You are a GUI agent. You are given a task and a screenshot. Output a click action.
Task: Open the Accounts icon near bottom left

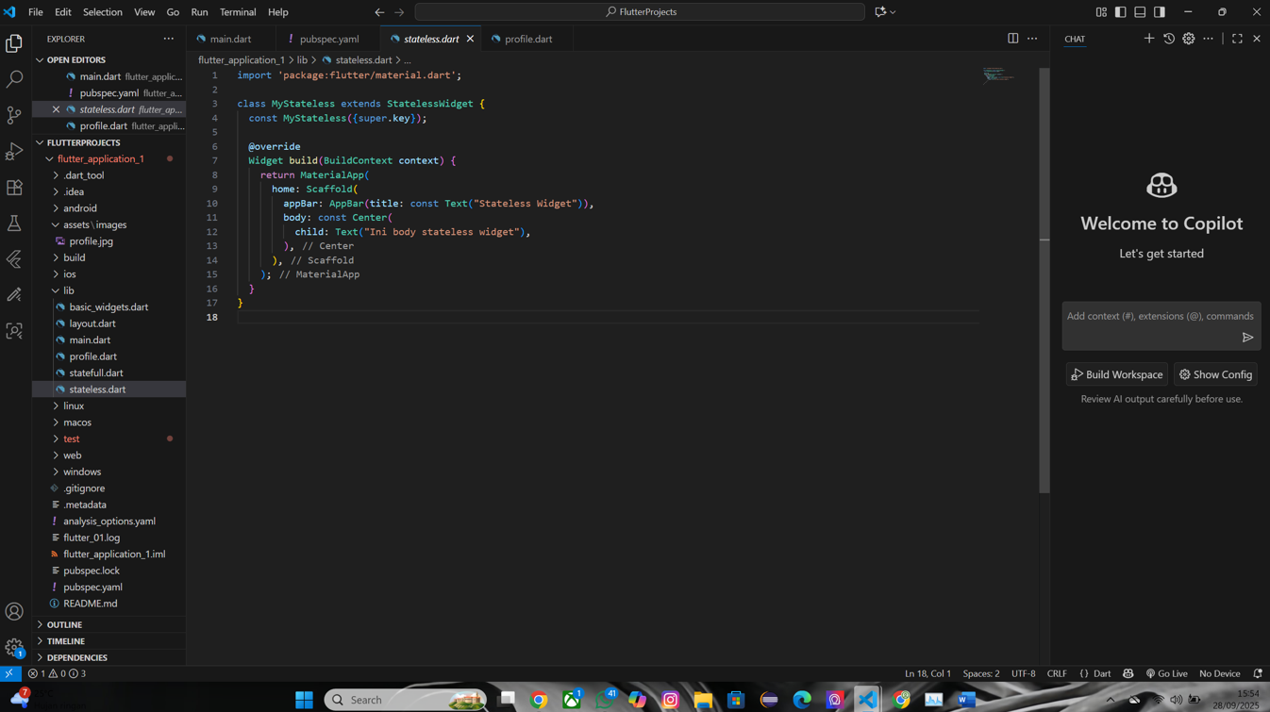click(14, 611)
